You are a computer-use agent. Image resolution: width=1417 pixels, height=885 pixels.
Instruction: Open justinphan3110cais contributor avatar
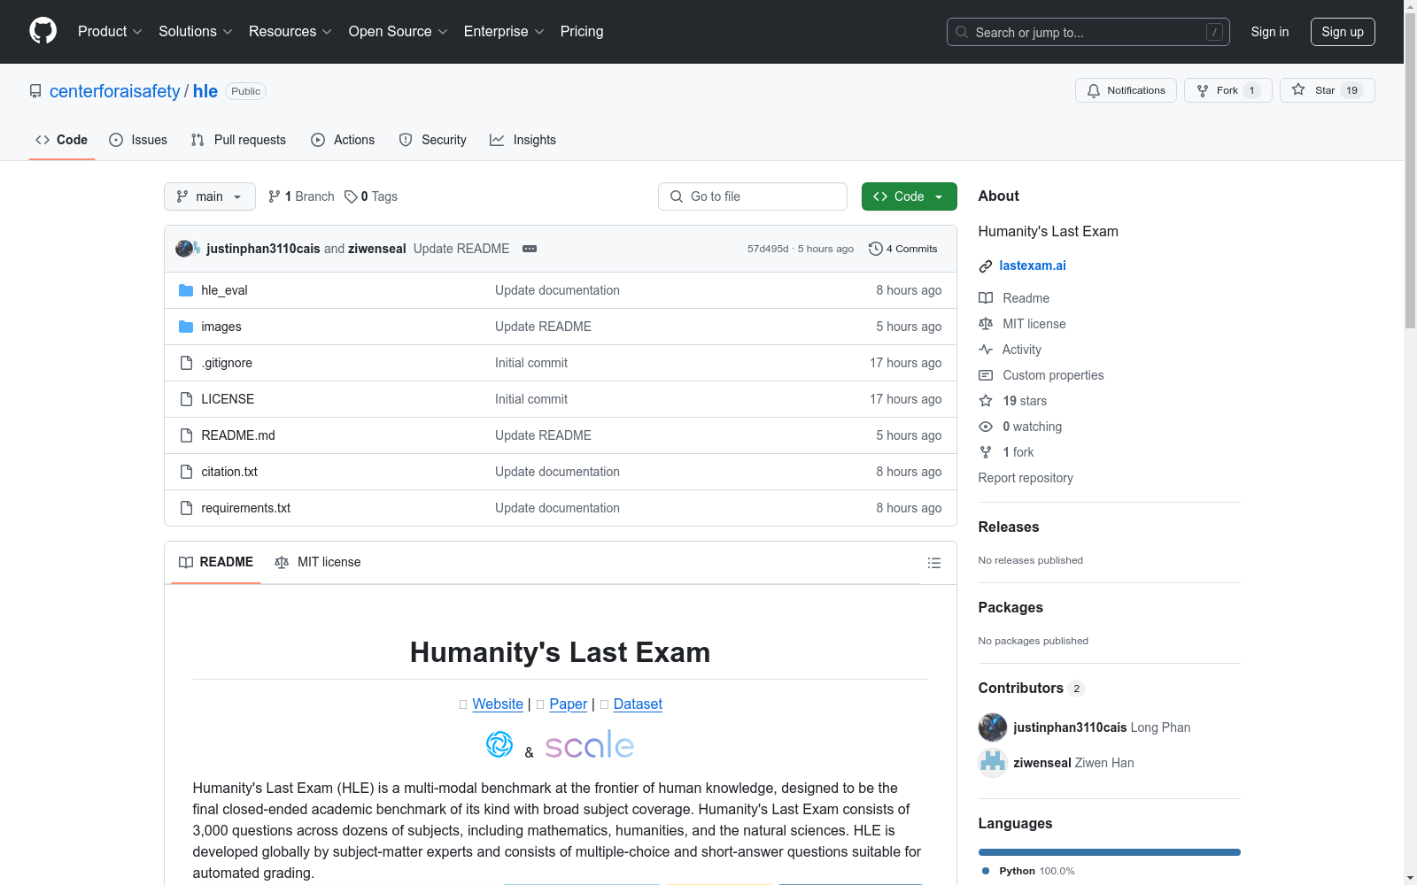point(993,727)
